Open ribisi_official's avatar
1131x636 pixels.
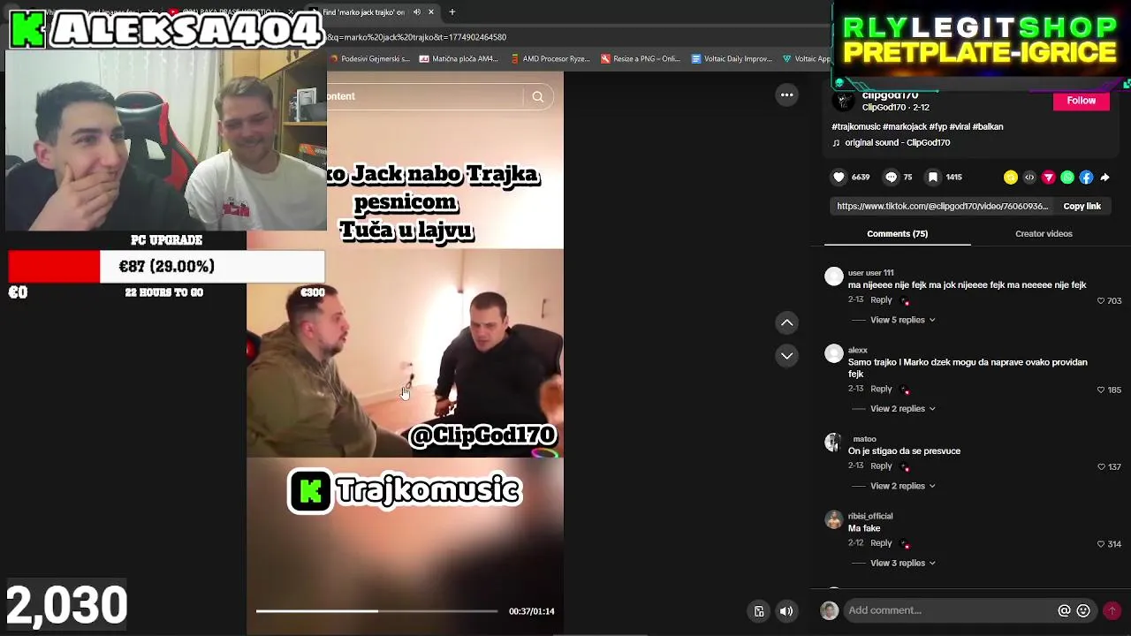pos(833,519)
